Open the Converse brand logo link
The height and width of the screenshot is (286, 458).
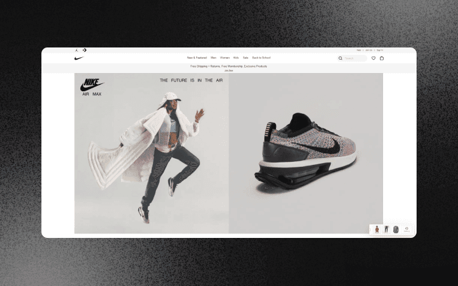pyautogui.click(x=85, y=50)
